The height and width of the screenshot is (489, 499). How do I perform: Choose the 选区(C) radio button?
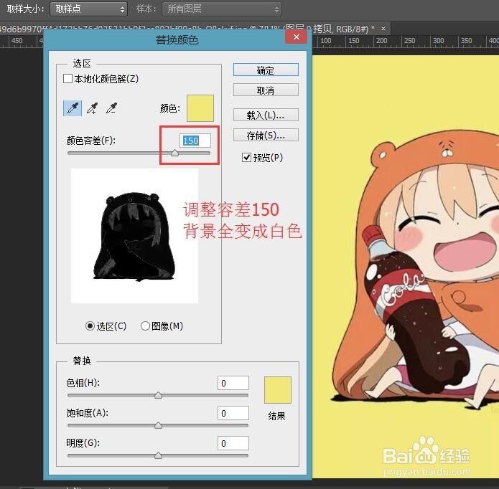point(90,326)
